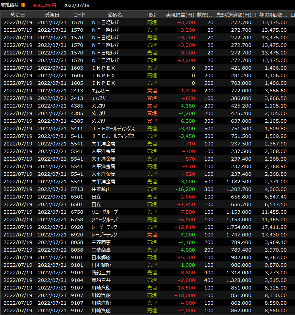Click the 売却/決済額(円) column header

pyautogui.click(x=233, y=15)
